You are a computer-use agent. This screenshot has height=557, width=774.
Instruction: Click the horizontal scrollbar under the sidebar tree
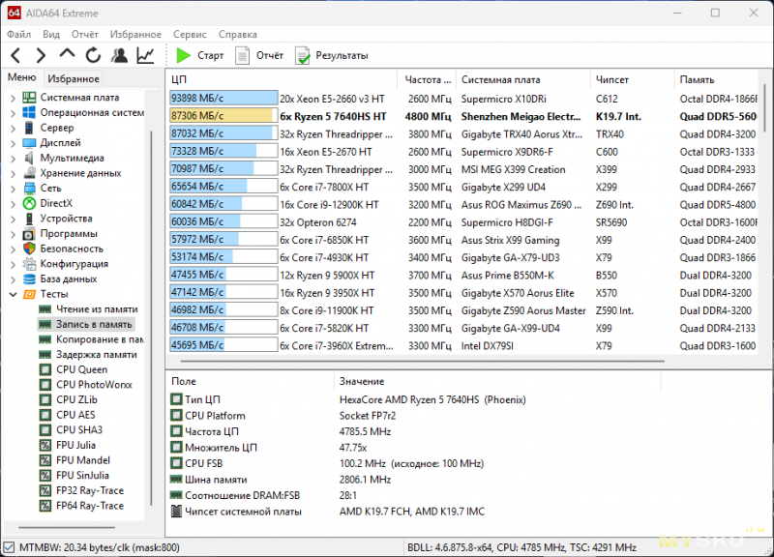click(67, 527)
